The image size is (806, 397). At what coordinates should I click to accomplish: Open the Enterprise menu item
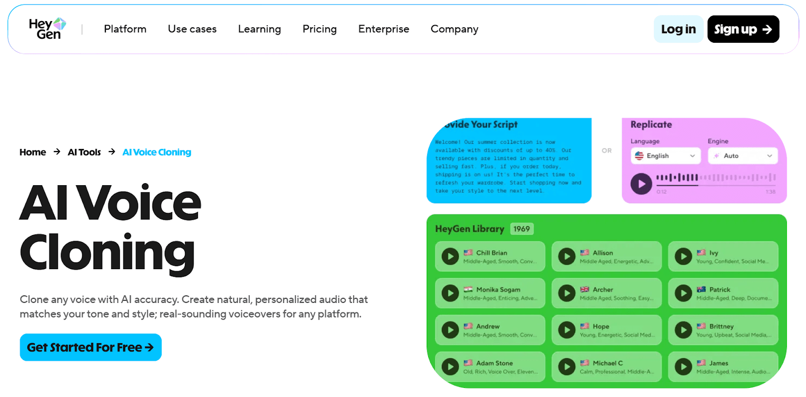click(x=383, y=29)
